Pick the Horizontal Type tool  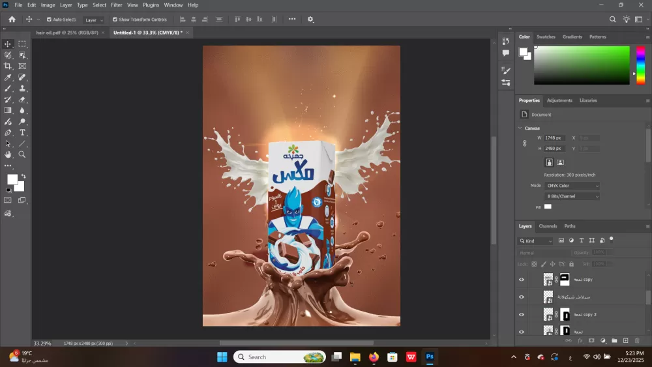point(22,132)
